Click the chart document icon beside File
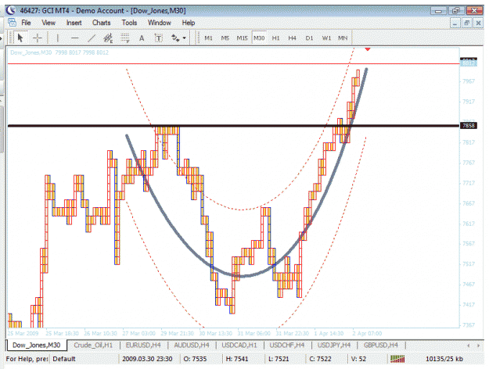This screenshot has height=369, width=489. (x=12, y=23)
